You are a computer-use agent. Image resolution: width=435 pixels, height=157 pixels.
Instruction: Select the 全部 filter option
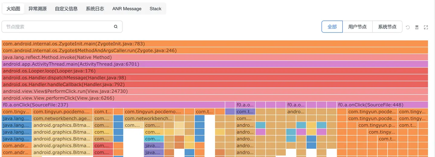[332, 27]
